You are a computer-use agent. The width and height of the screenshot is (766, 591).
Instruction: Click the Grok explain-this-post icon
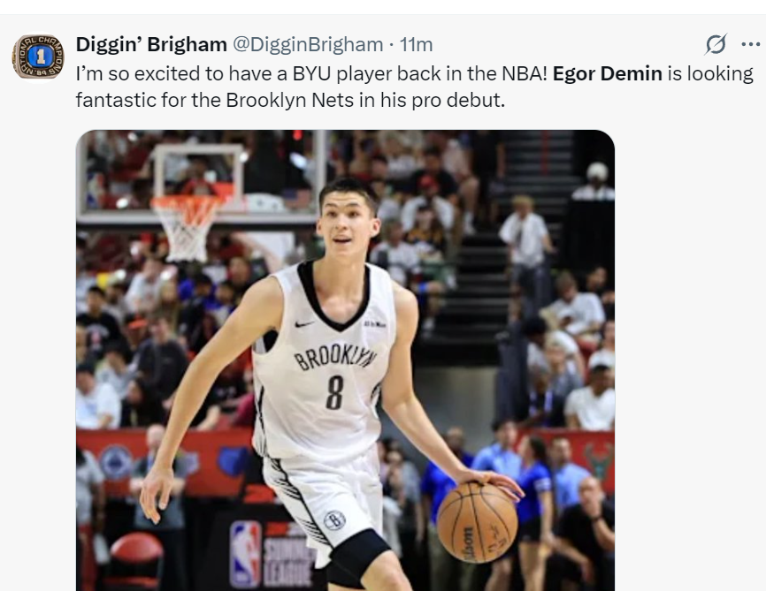click(716, 44)
